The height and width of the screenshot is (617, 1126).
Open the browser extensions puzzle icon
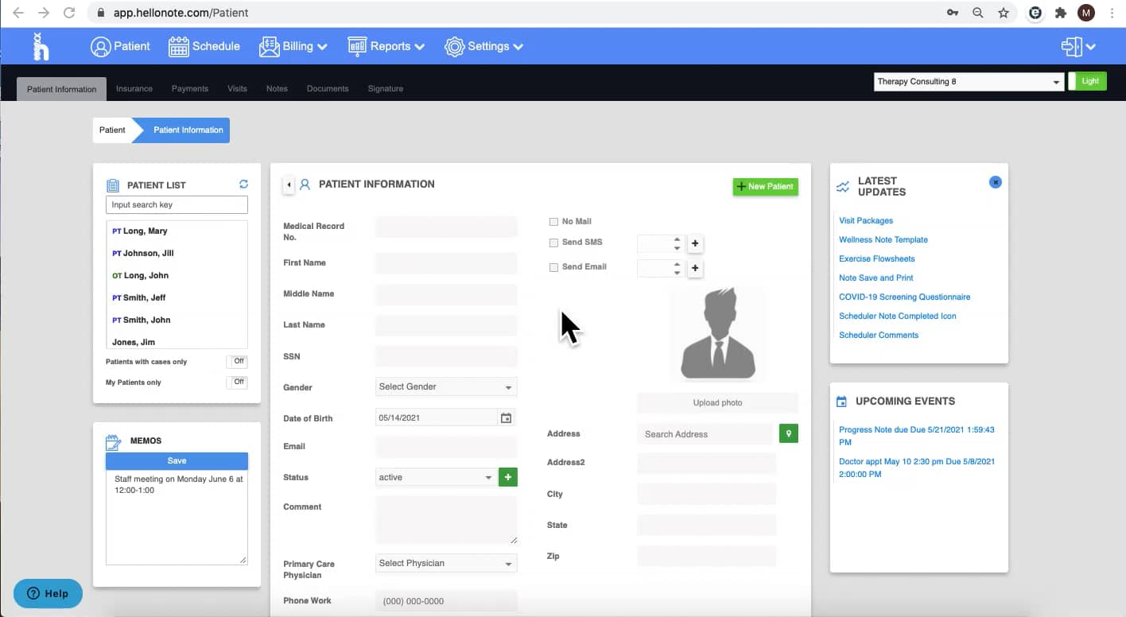(x=1060, y=13)
